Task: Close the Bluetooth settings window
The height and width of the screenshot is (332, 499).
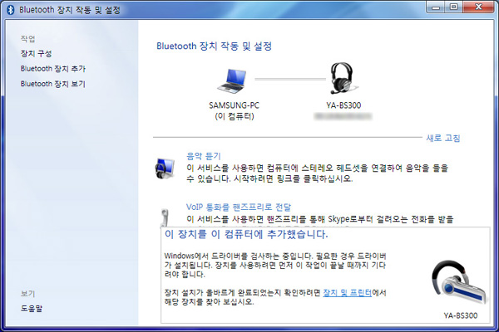Action: pyautogui.click(x=478, y=7)
